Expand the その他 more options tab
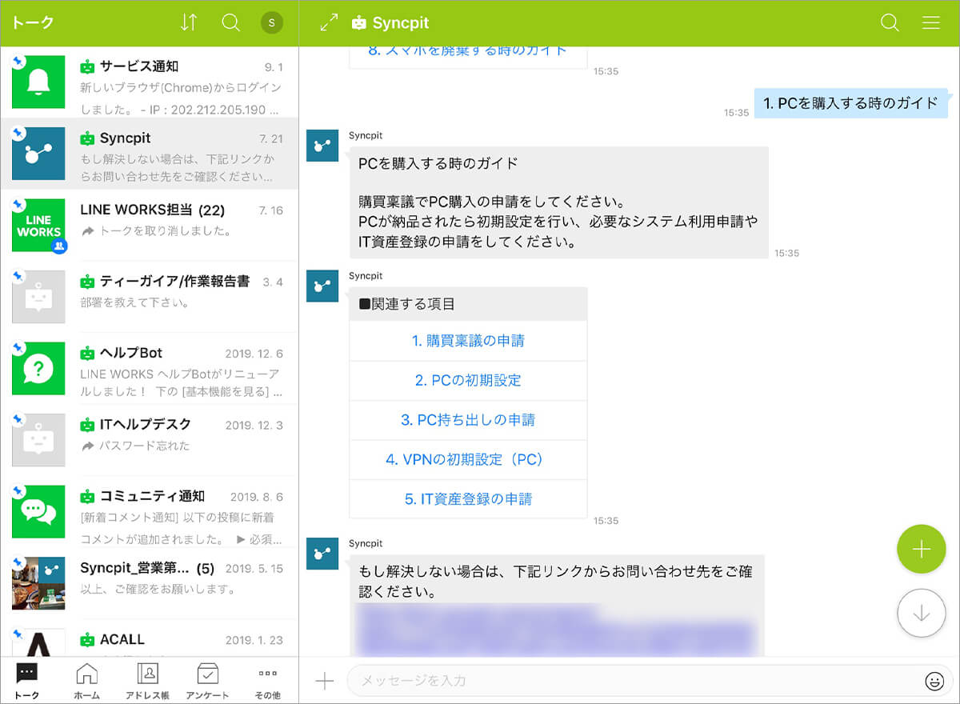This screenshot has height=704, width=960. tap(267, 681)
